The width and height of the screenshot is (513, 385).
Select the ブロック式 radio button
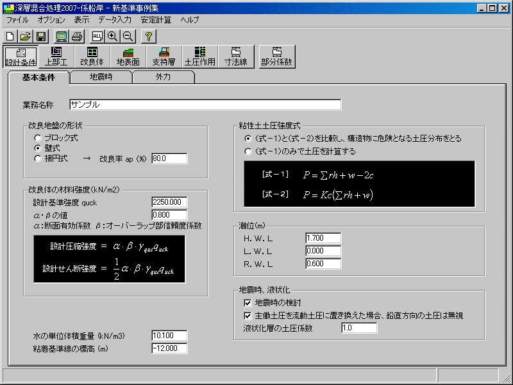(x=38, y=138)
